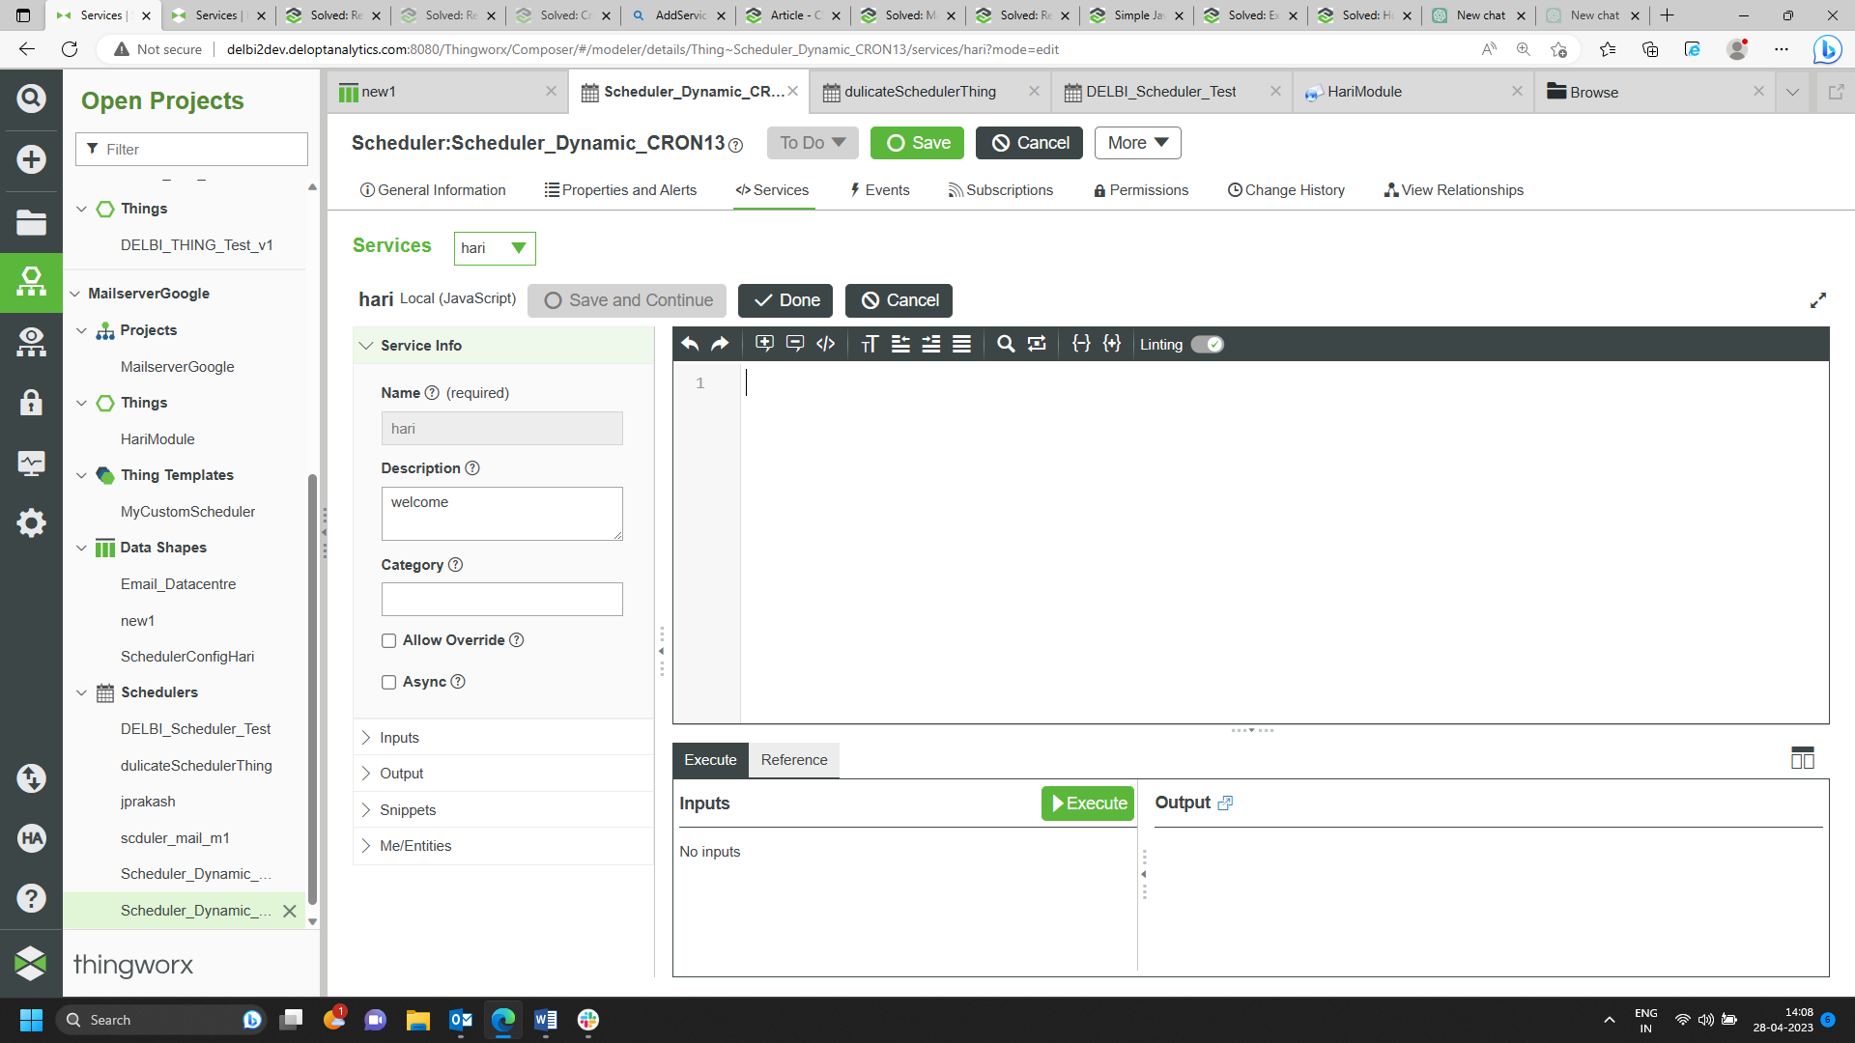
Task: Enable the Allow Override checkbox
Action: [x=389, y=640]
